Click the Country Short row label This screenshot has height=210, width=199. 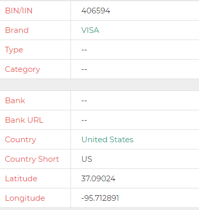[32, 159]
